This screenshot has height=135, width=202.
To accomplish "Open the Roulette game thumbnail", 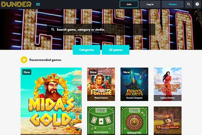I will [x=134, y=121].
